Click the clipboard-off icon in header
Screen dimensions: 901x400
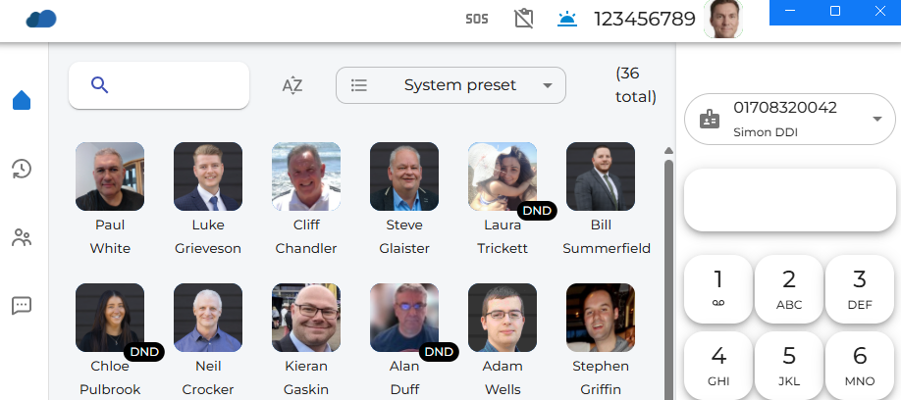point(524,19)
